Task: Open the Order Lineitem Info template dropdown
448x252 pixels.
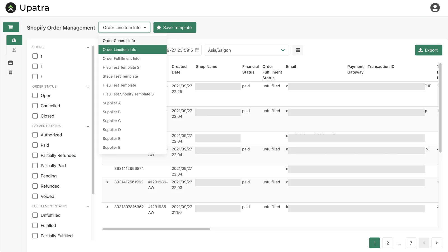Action: point(124,27)
